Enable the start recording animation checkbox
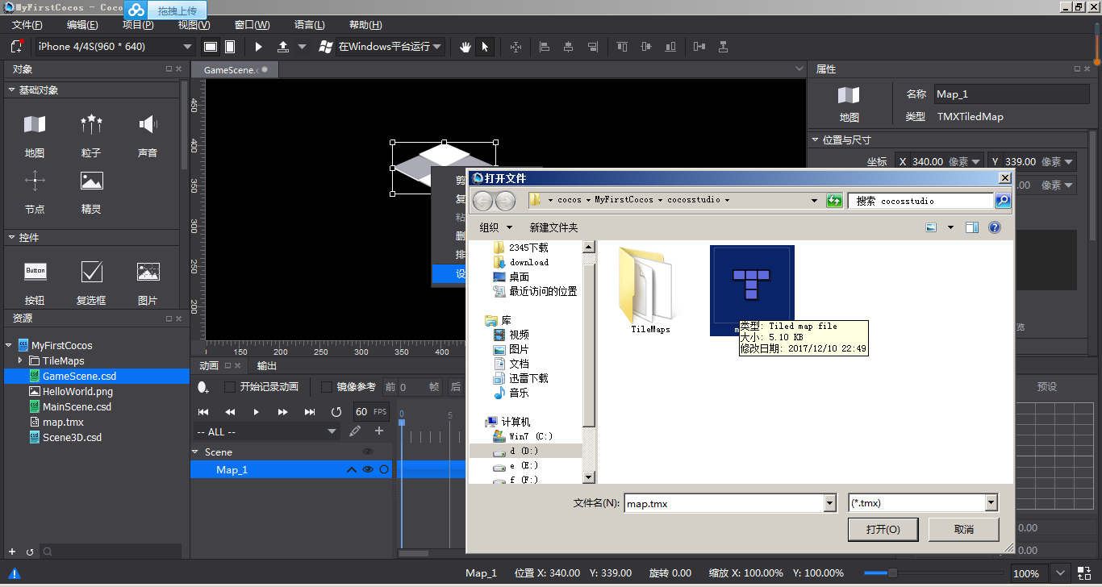 click(x=230, y=387)
